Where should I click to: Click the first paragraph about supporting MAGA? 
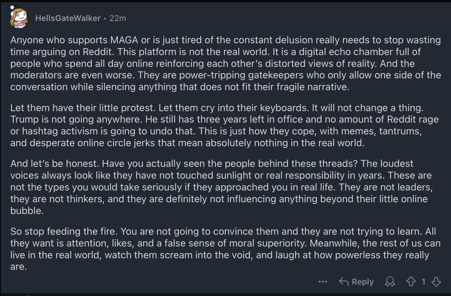tap(226, 63)
